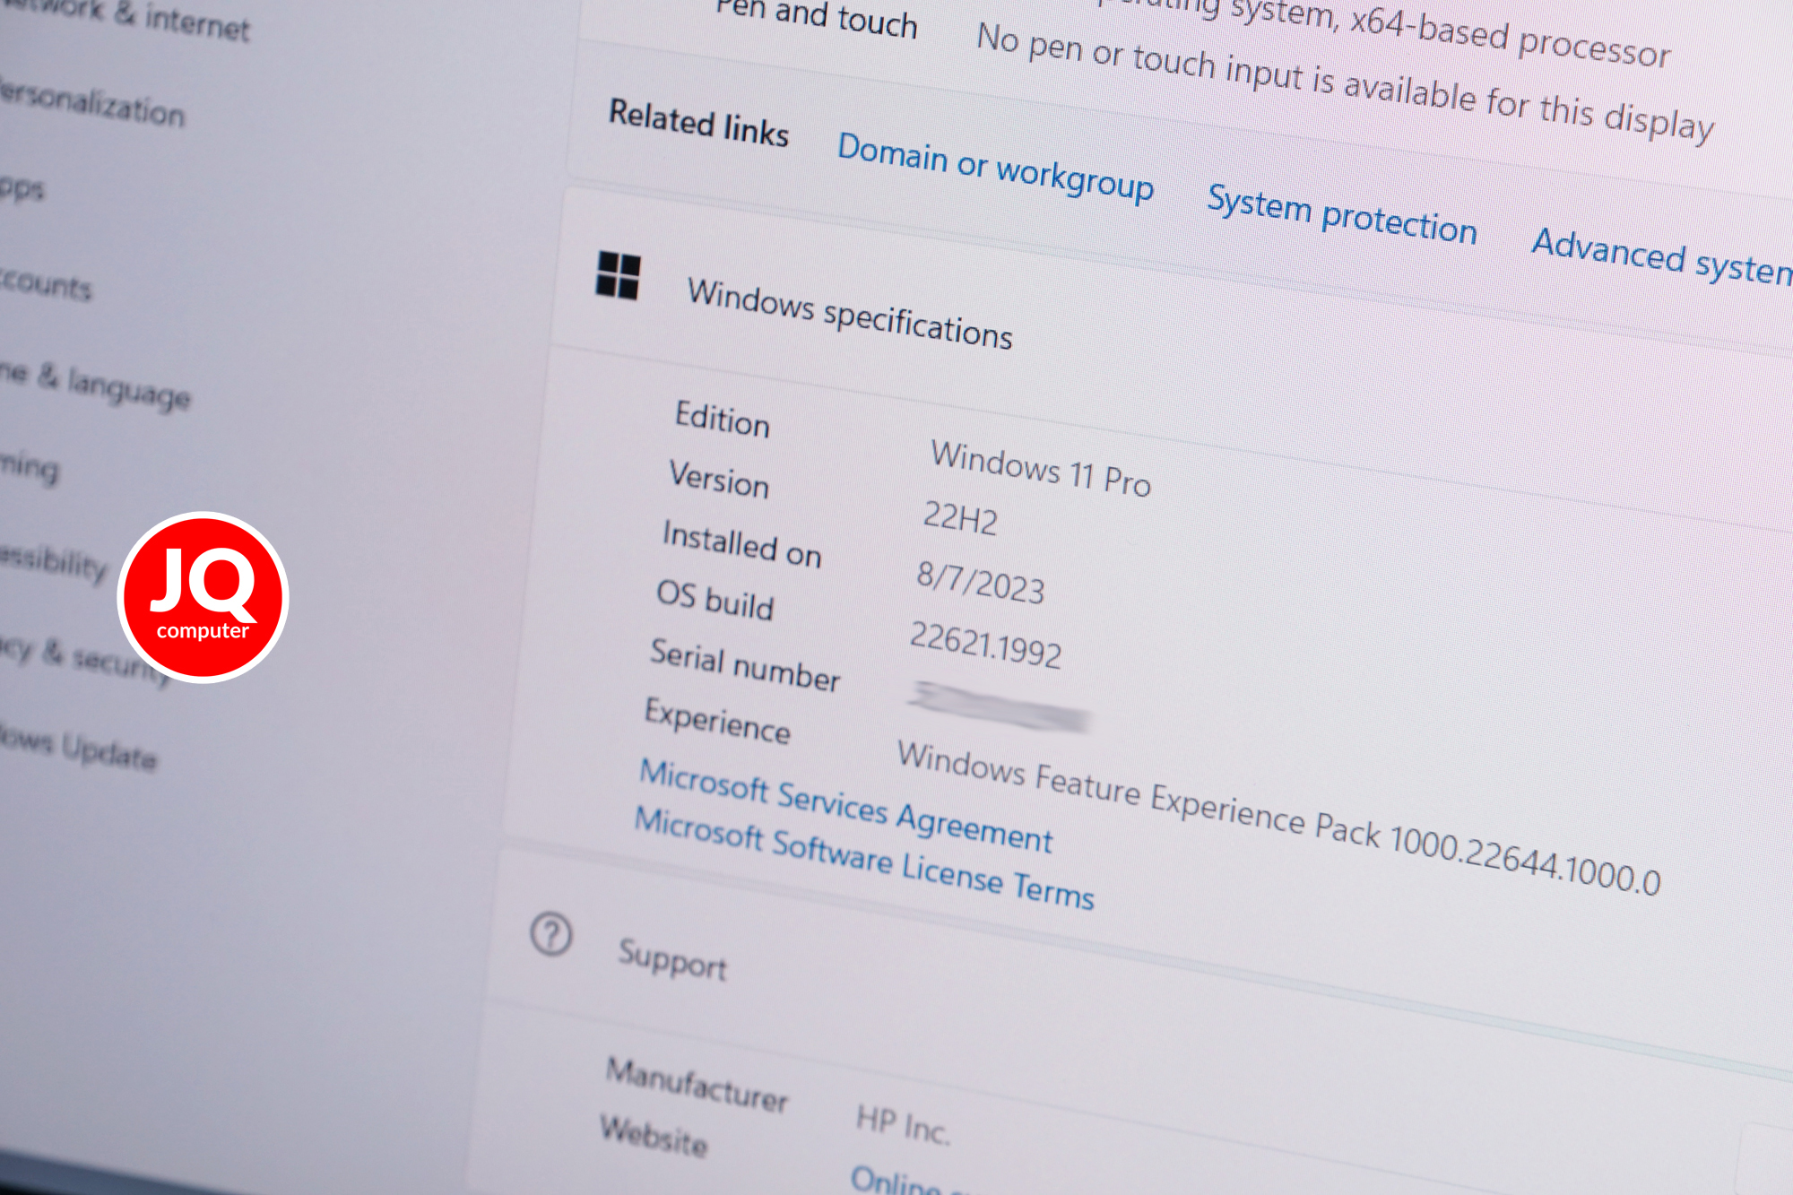Click the Edition label
The width and height of the screenshot is (1793, 1195).
723,419
